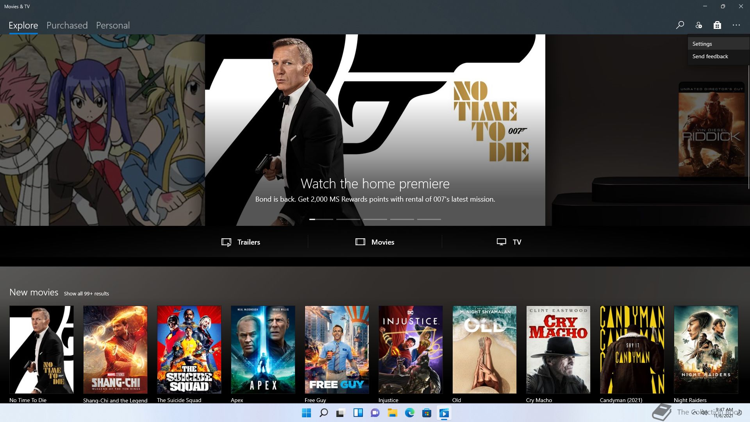Open the Free Guy poster
750x422 pixels.
point(337,350)
